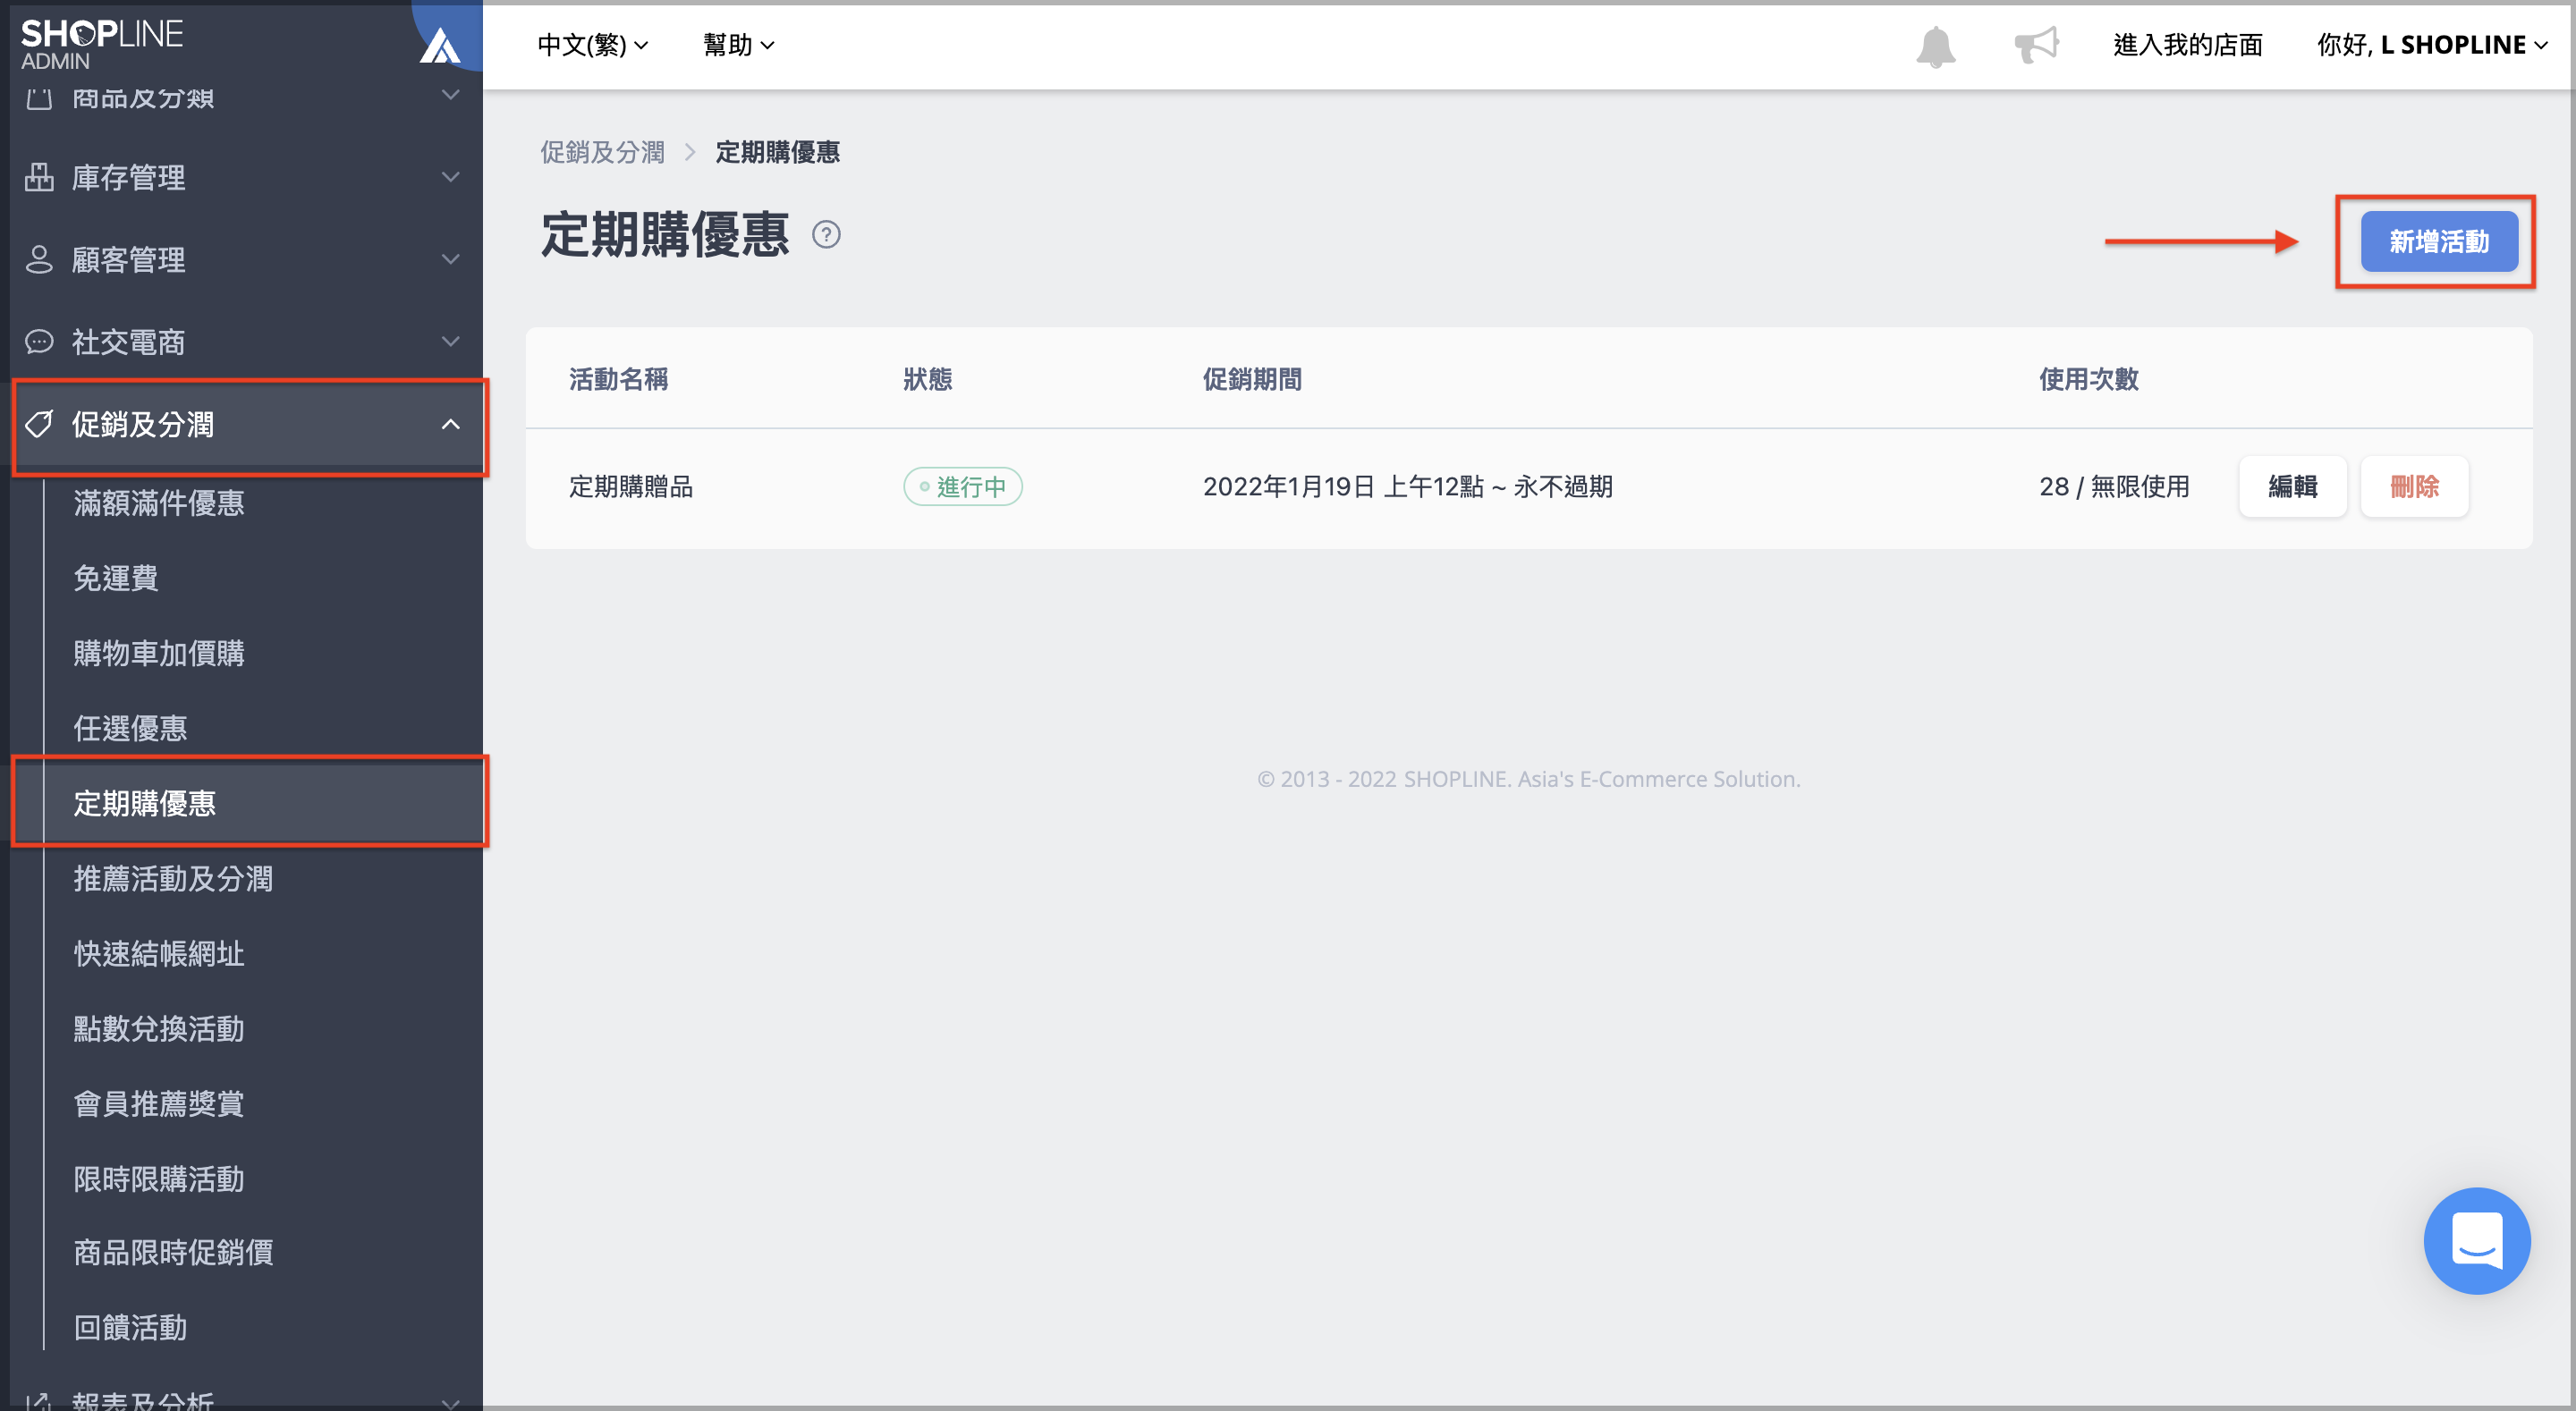Image resolution: width=2576 pixels, height=1411 pixels.
Task: Open 免運費 in sidebar
Action: point(116,578)
